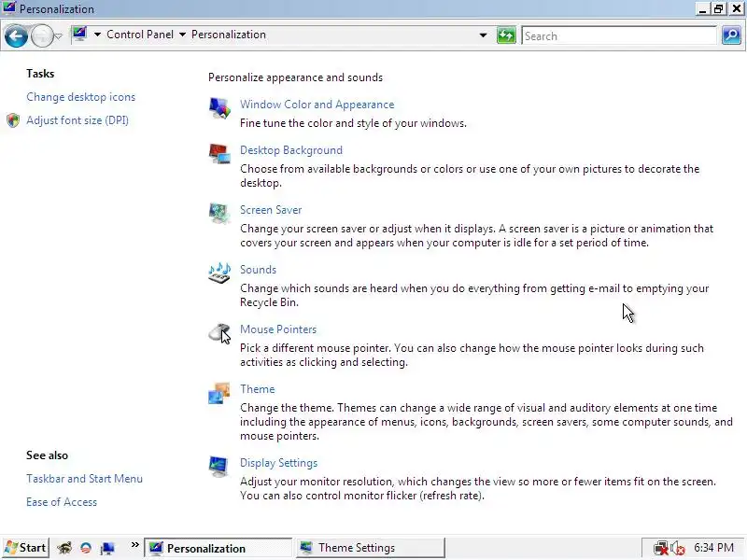Open the Window Color and Appearance link
The width and height of the screenshot is (747, 560).
317,105
